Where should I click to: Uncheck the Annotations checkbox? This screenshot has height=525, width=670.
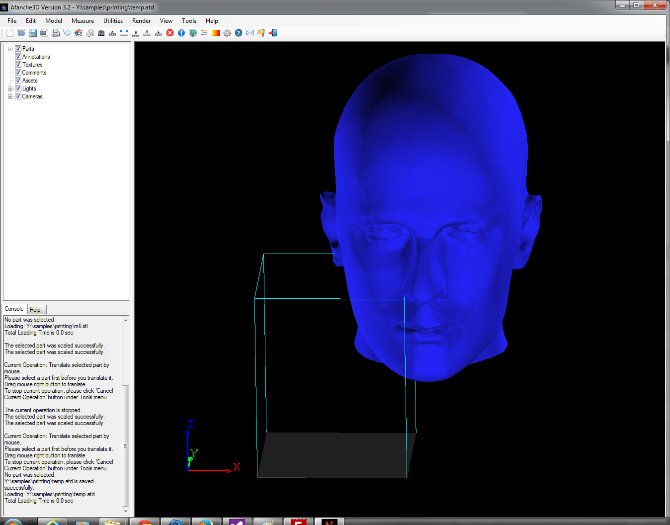point(18,57)
